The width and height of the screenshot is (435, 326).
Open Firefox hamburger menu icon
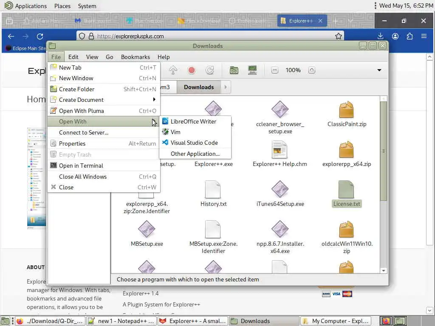pos(424,36)
